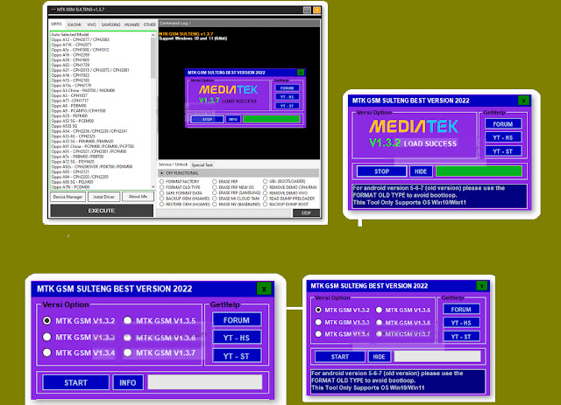Image resolution: width=561 pixels, height=405 pixels.
Task: Open YT - HS in the V1.3.2 load success dialog
Action: tap(503, 137)
